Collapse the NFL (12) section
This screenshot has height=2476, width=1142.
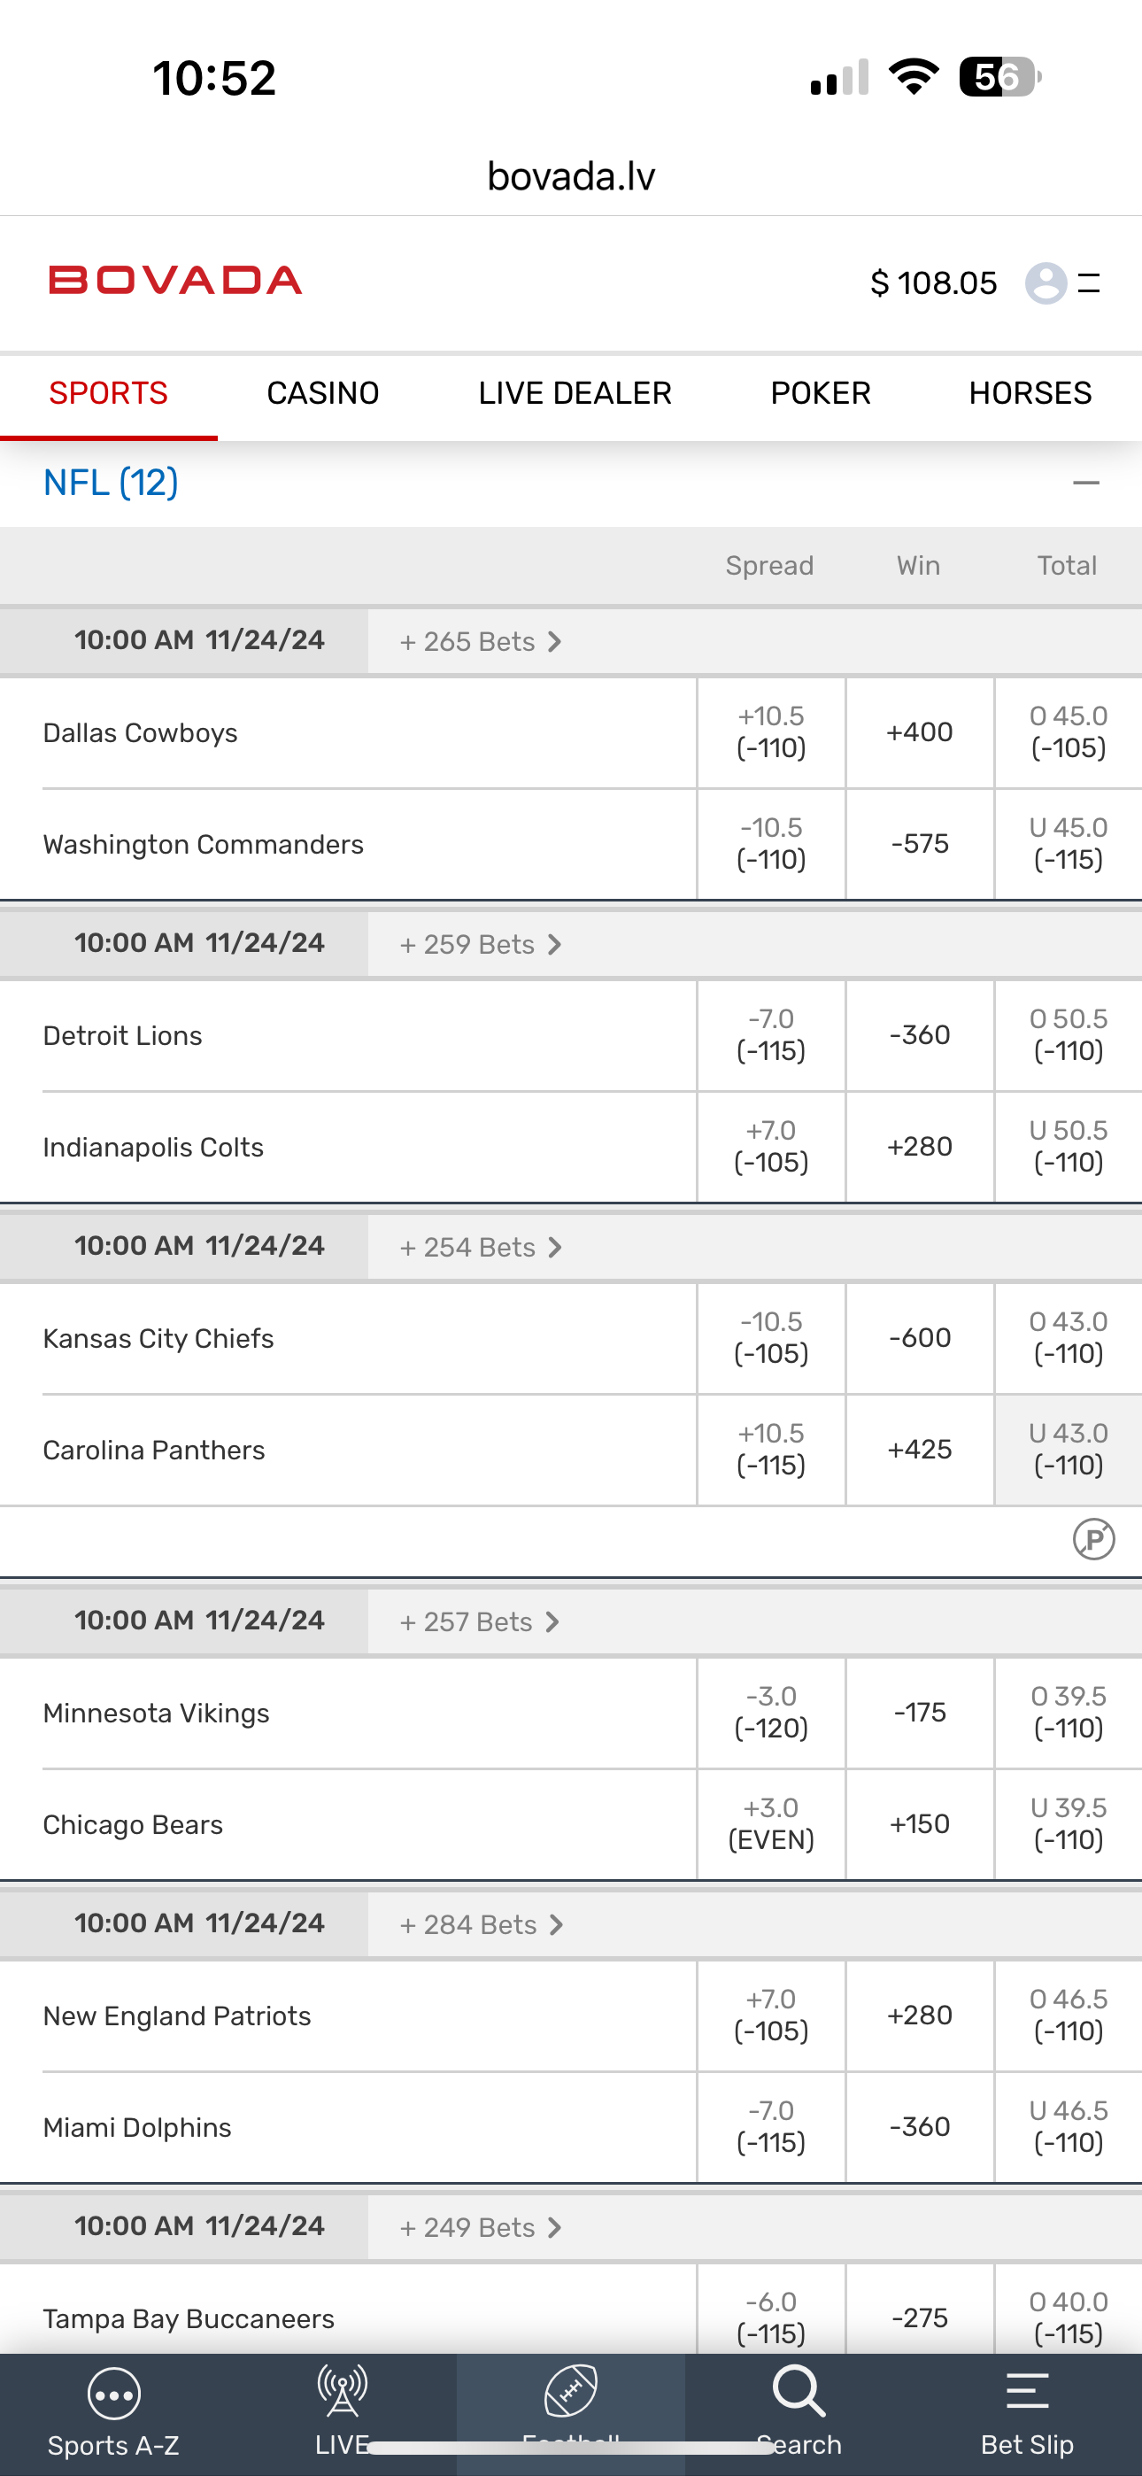click(1086, 483)
